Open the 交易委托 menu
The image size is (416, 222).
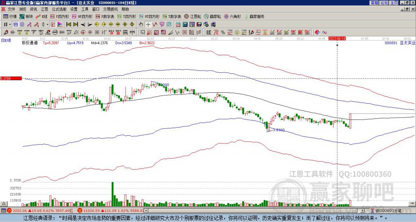110,9
